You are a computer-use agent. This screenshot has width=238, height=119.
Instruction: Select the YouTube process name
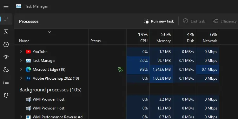(x=40, y=52)
